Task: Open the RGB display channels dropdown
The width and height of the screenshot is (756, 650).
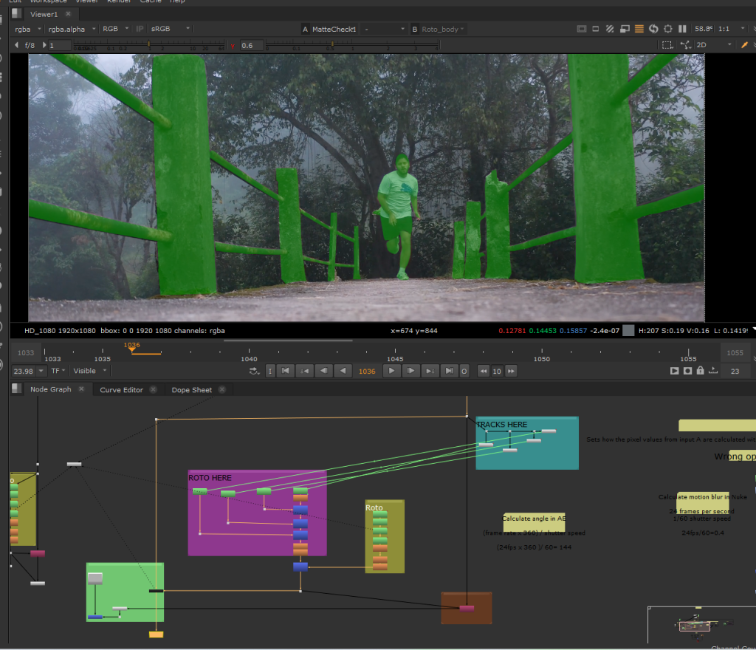Action: (116, 29)
